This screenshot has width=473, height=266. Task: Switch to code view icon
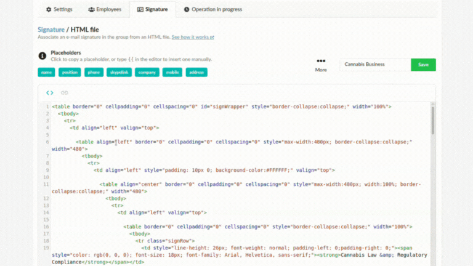[x=50, y=93]
